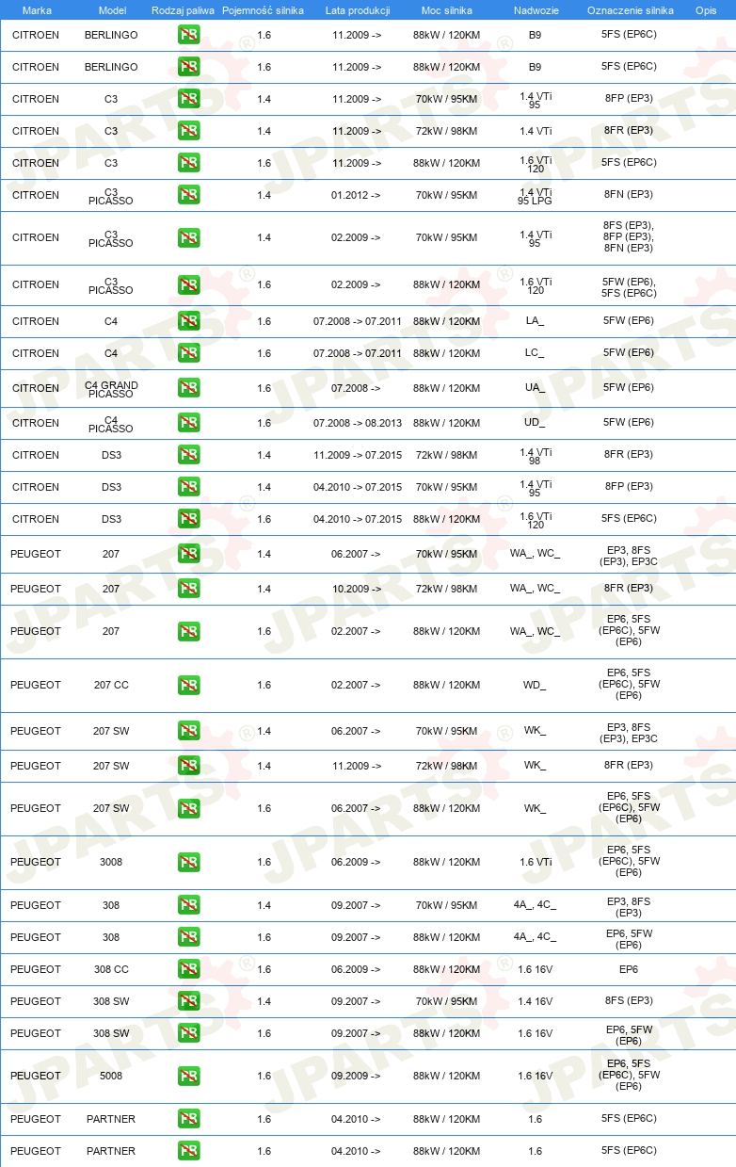Click the Oznaczenie silnika column header
Image resolution: width=736 pixels, height=1167 pixels.
click(x=630, y=10)
